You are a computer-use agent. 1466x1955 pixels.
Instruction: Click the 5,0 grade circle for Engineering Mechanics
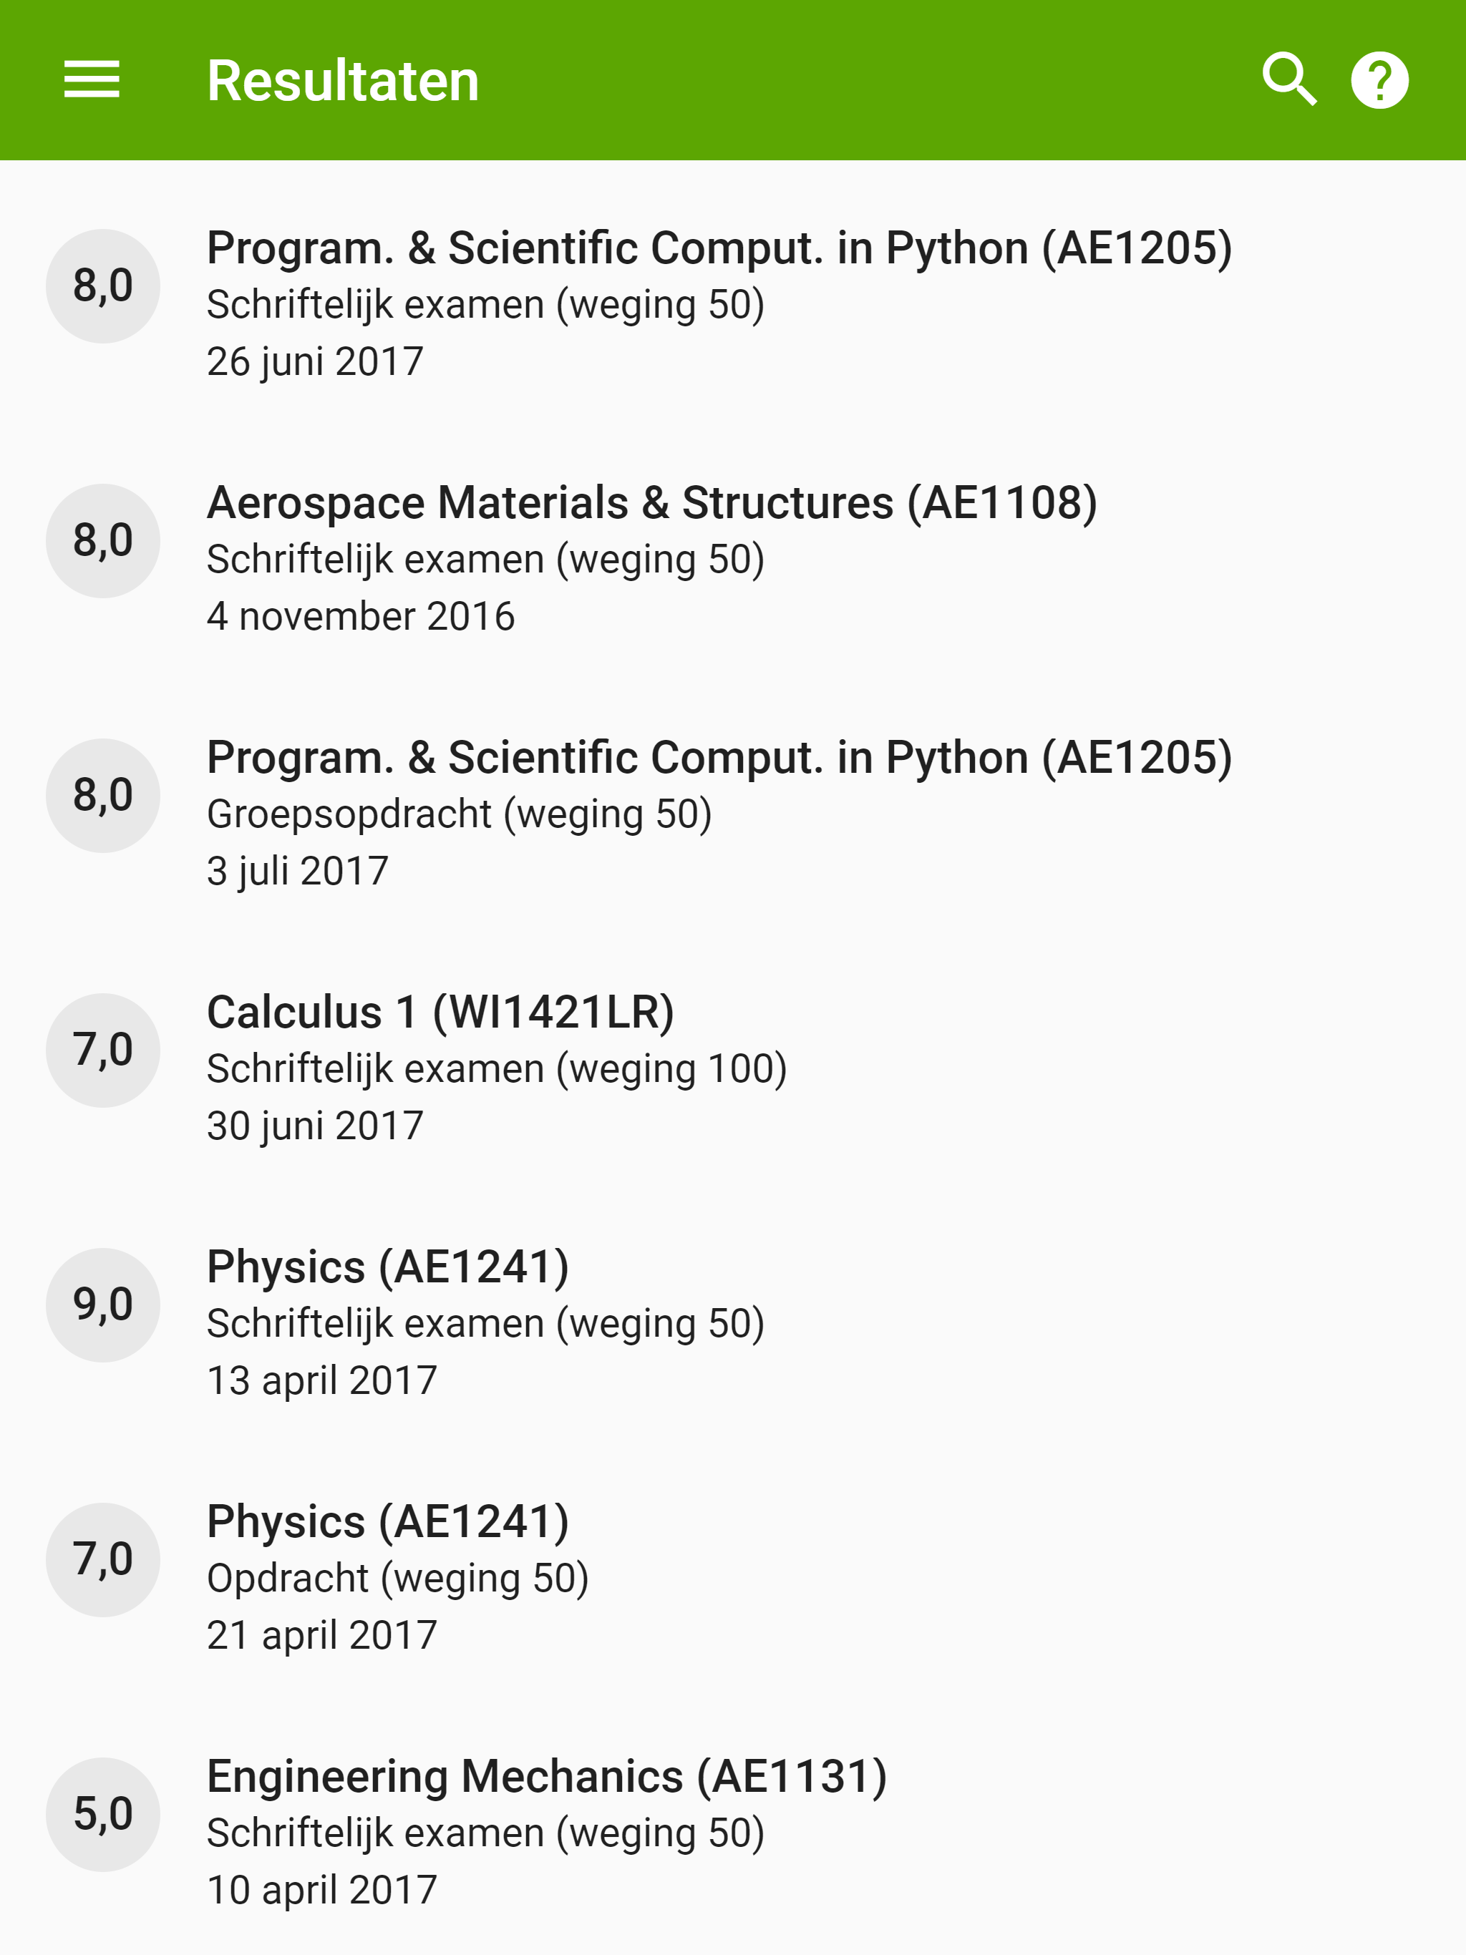click(x=102, y=1813)
